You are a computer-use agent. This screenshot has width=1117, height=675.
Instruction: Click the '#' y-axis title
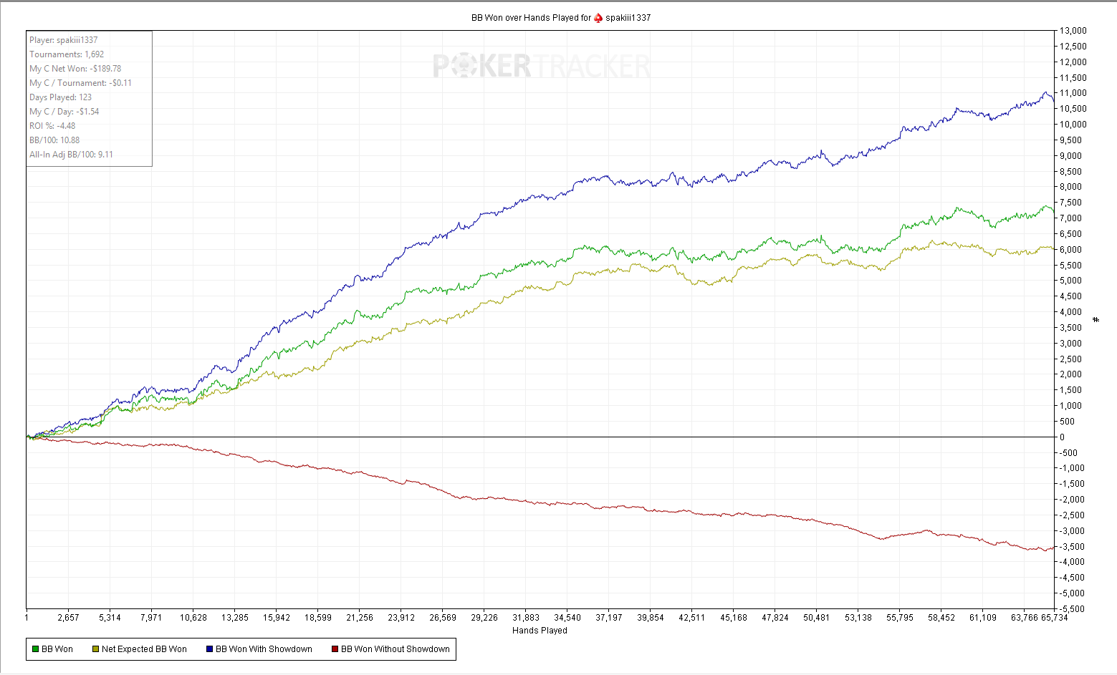tap(1096, 319)
